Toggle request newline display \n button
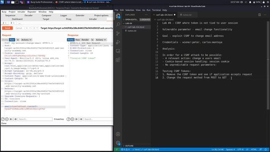This screenshot has width=270, height=152. pyautogui.click(x=18, y=40)
